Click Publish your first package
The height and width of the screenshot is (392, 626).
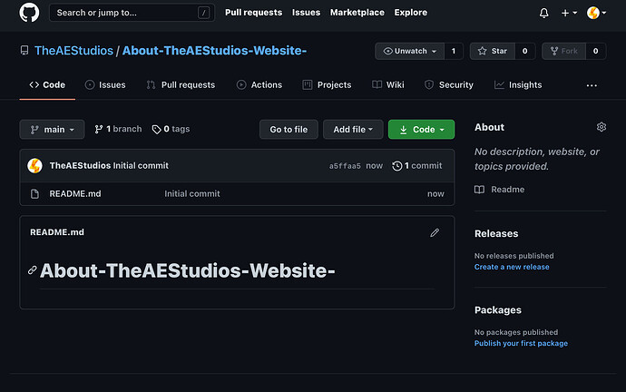click(521, 343)
